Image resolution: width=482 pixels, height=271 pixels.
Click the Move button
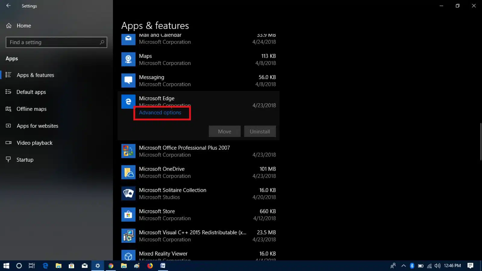224,131
